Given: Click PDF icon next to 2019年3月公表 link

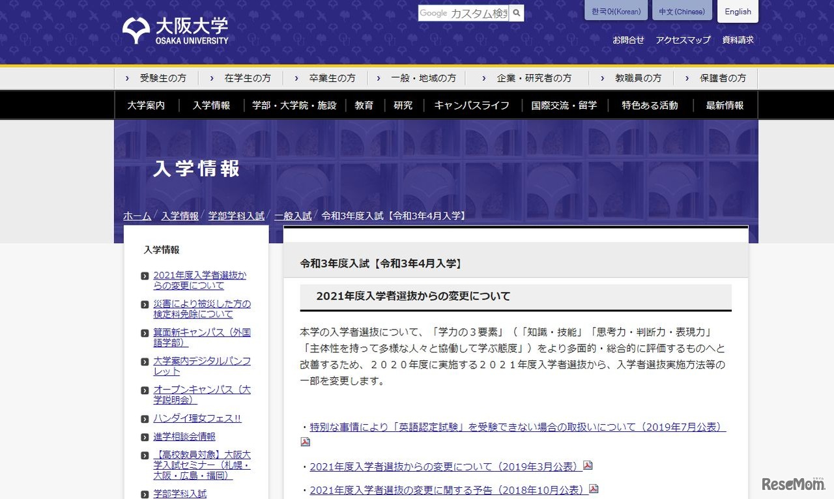Looking at the screenshot, I should point(588,466).
